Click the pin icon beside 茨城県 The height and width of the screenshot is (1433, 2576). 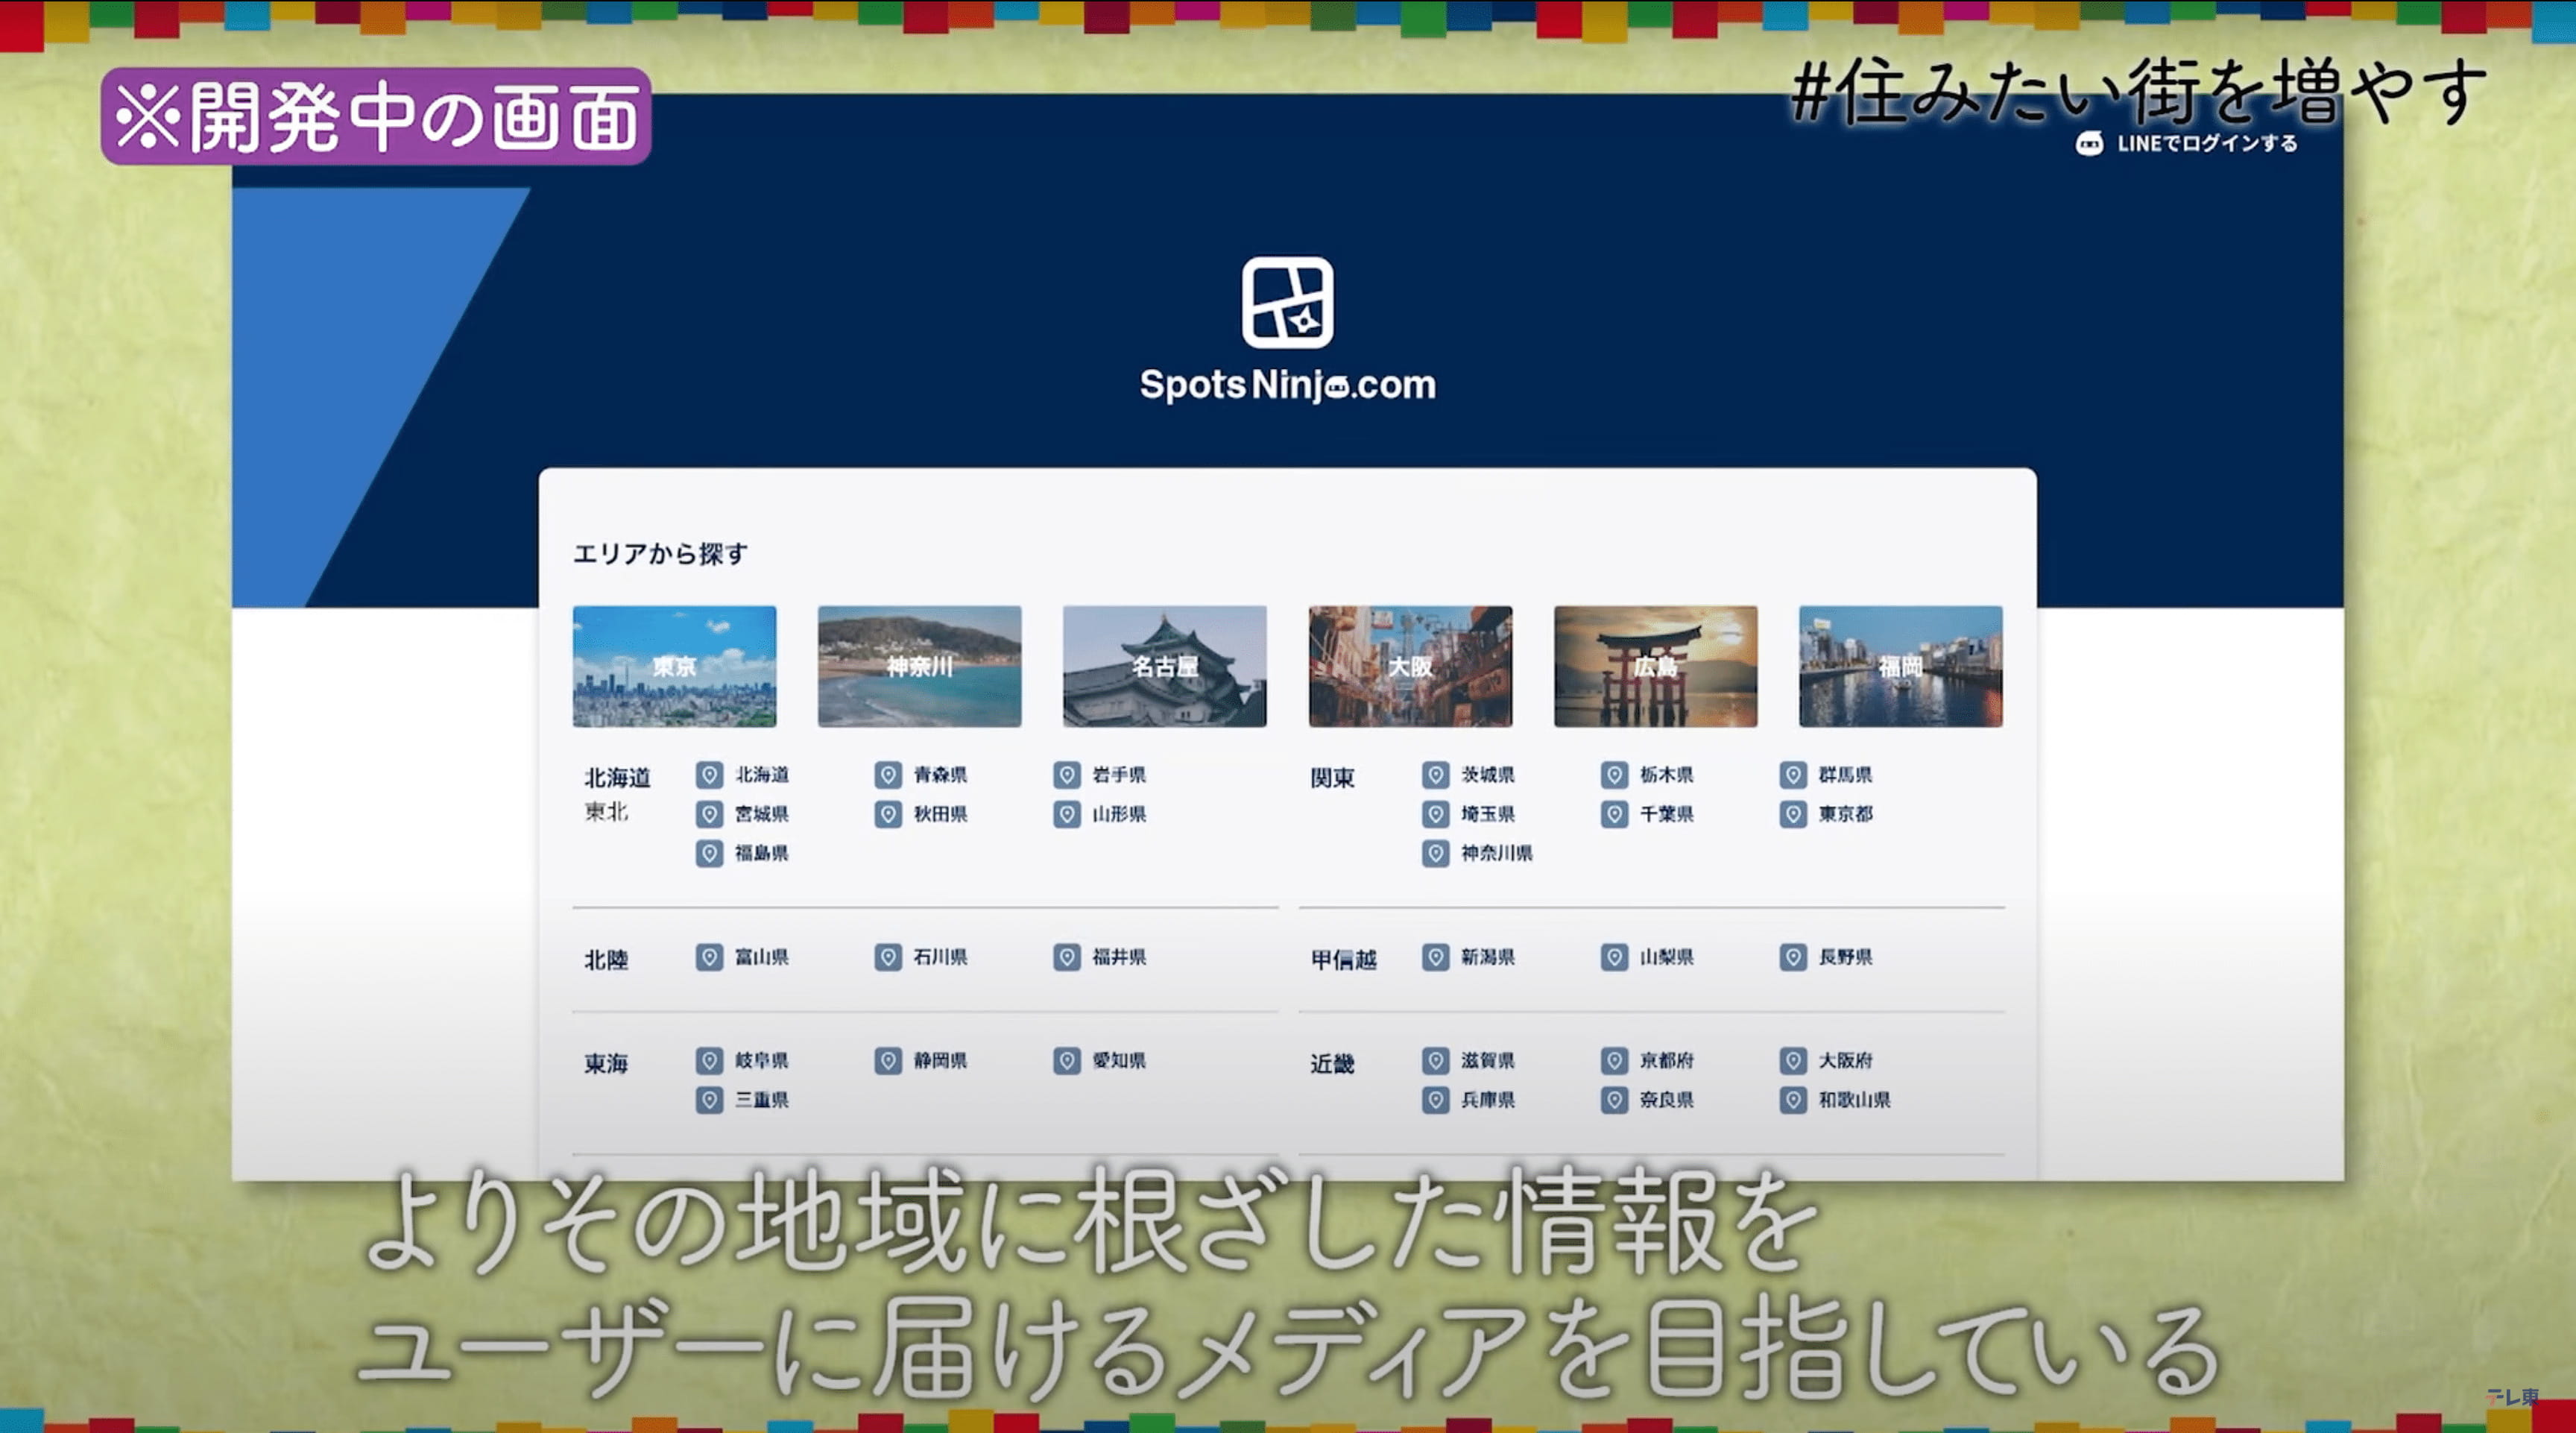click(x=1435, y=775)
